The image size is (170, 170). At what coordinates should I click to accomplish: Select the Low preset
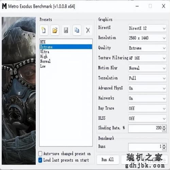tap(66, 66)
